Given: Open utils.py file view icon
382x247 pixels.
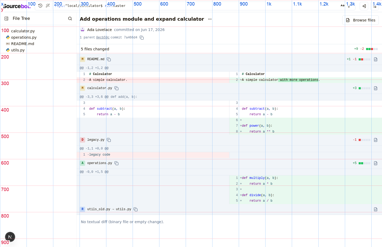Looking at the screenshot, I should tap(376, 209).
